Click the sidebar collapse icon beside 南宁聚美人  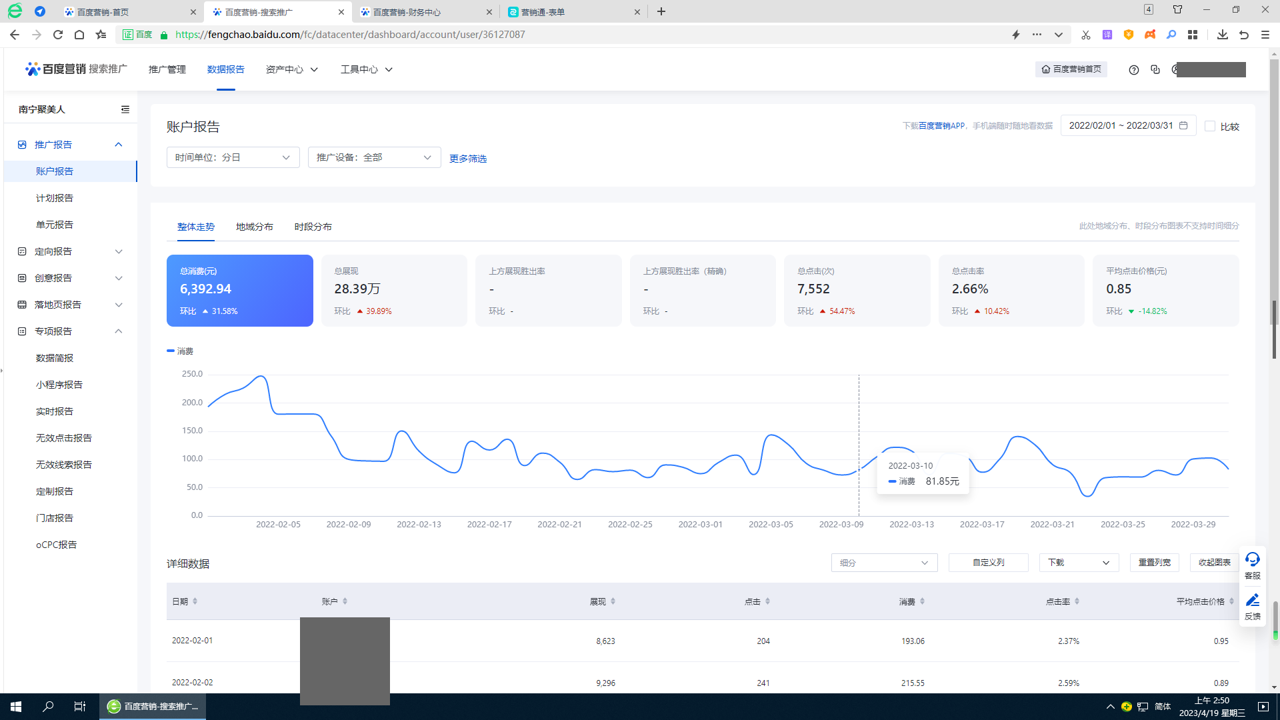point(125,109)
